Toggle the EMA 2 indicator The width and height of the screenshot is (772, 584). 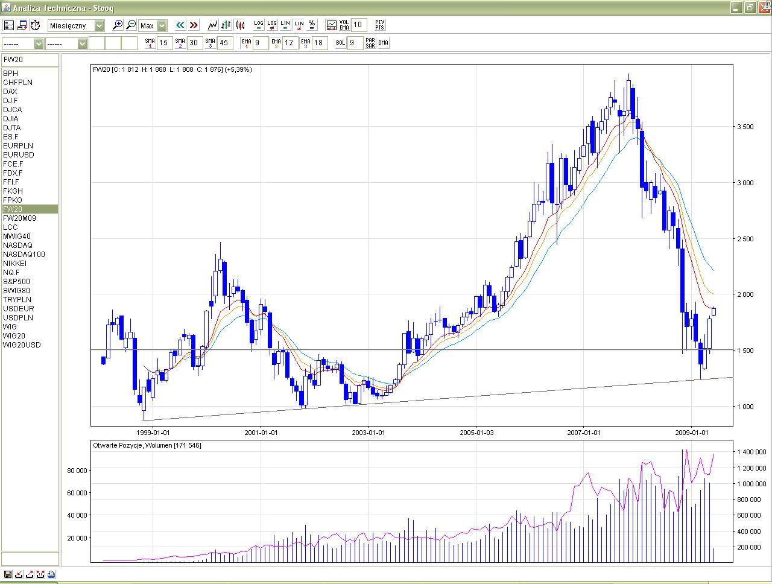coord(276,43)
